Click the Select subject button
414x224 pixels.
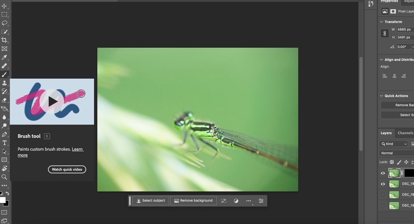pyautogui.click(x=151, y=201)
